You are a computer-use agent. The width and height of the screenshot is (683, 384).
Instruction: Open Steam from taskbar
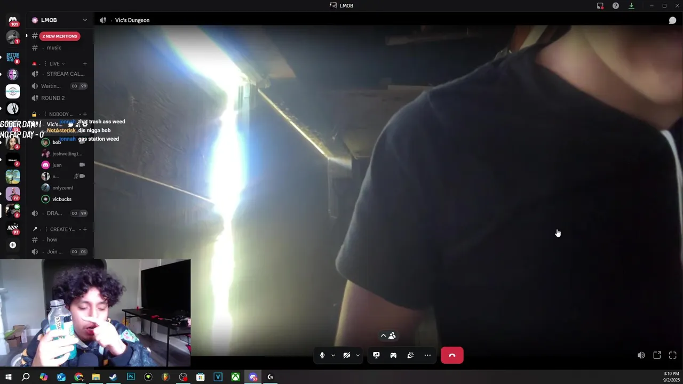click(113, 377)
